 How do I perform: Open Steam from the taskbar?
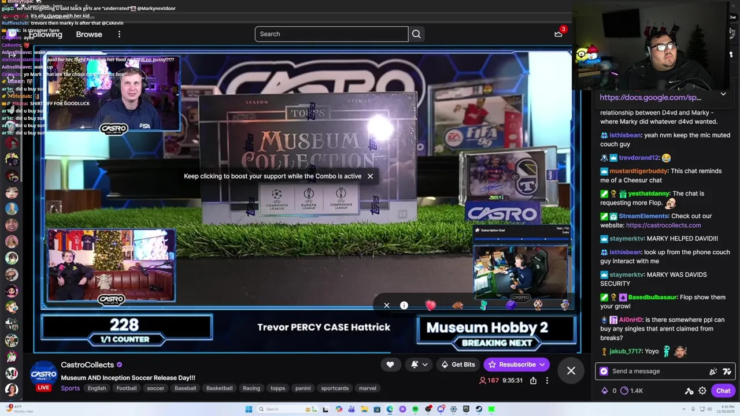click(479, 409)
